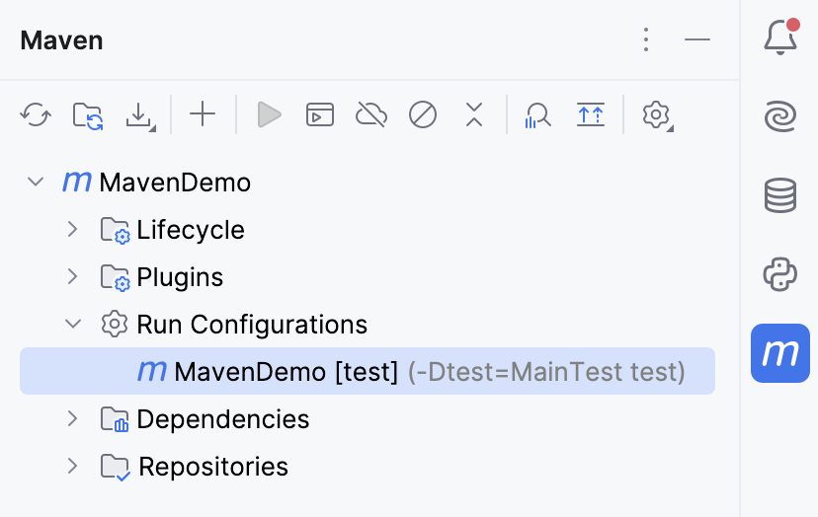Image resolution: width=818 pixels, height=517 pixels.
Task: Collapse all nodes in Maven tree
Action: (x=474, y=115)
